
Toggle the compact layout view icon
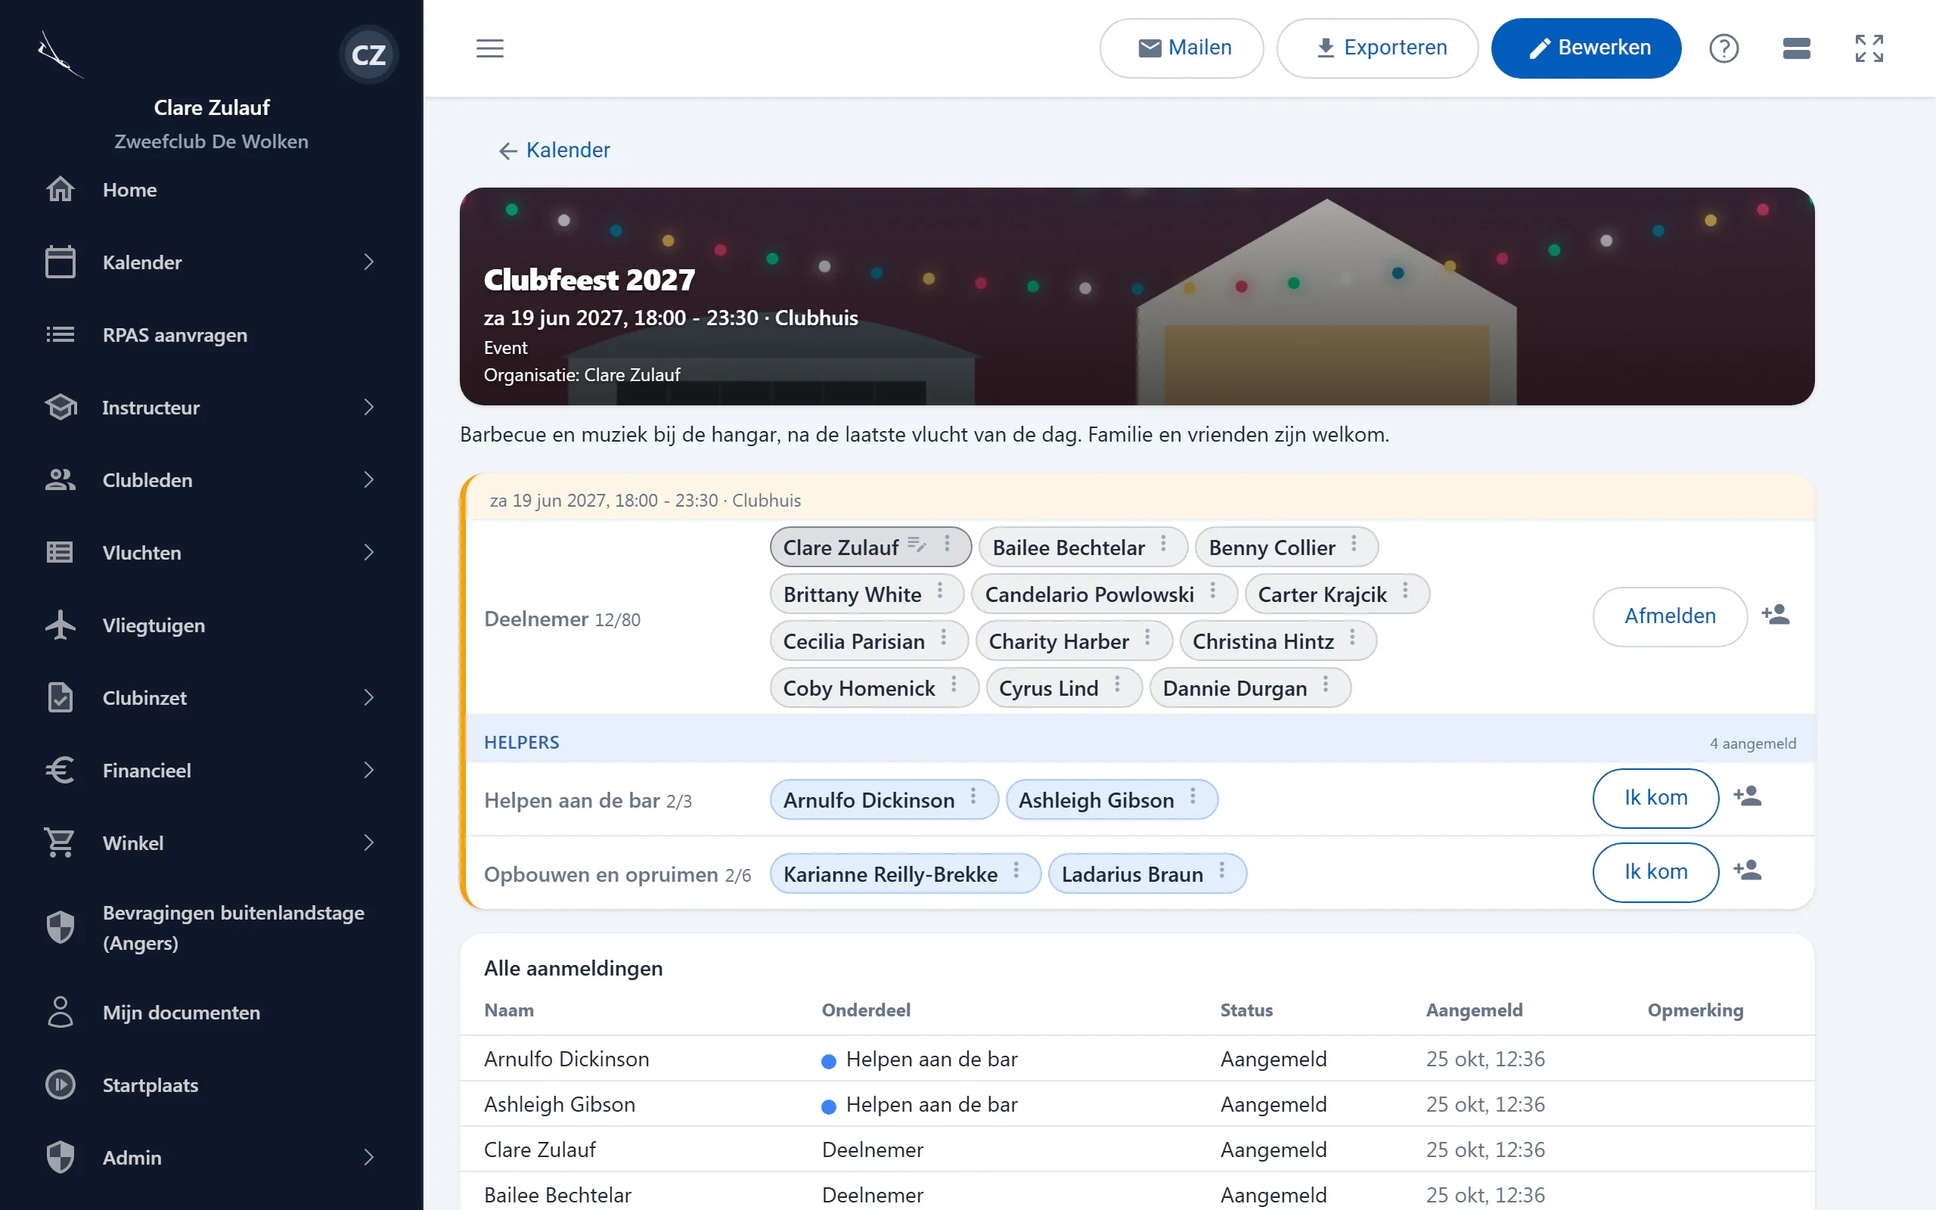pyautogui.click(x=1797, y=48)
